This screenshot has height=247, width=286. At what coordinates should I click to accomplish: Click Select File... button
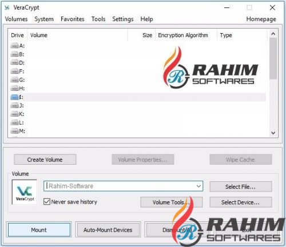241,186
